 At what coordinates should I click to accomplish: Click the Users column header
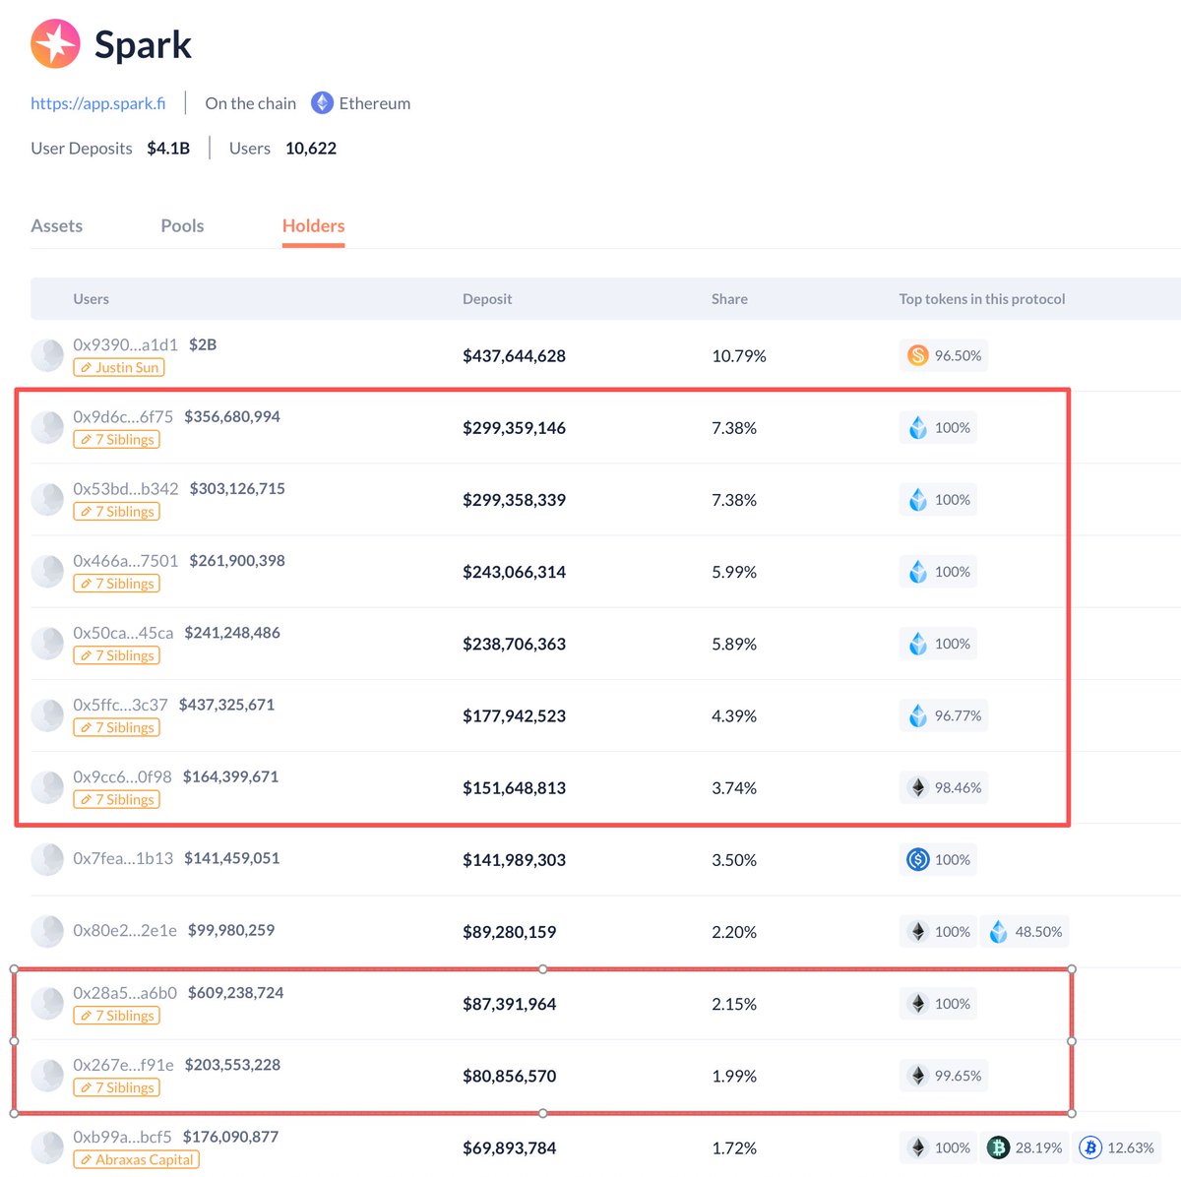(x=91, y=299)
